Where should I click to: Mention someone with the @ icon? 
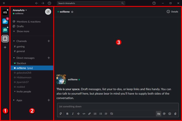pyautogui.click(x=164, y=114)
